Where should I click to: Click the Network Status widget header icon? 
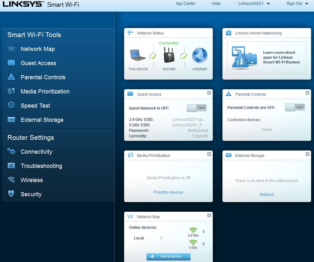(x=130, y=33)
